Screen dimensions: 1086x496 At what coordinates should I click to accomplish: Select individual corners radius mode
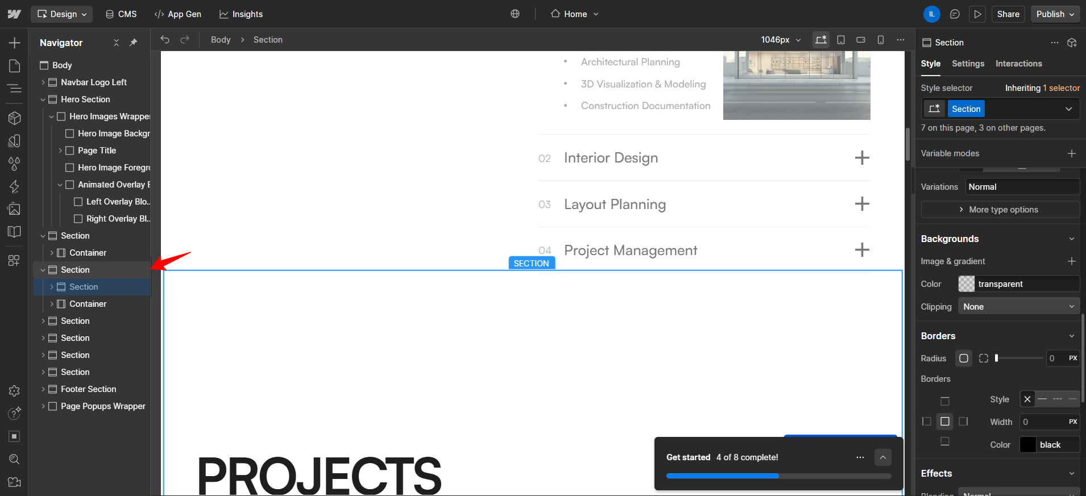(984, 359)
